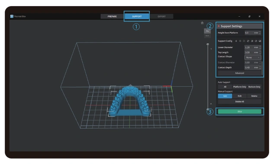This screenshot has width=277, height=164.
Task: Click the Contact Depth stepper arrows
Action: [260, 68]
